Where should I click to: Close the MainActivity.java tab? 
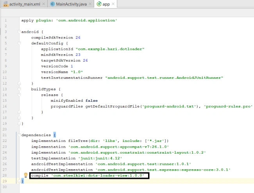point(90,4)
